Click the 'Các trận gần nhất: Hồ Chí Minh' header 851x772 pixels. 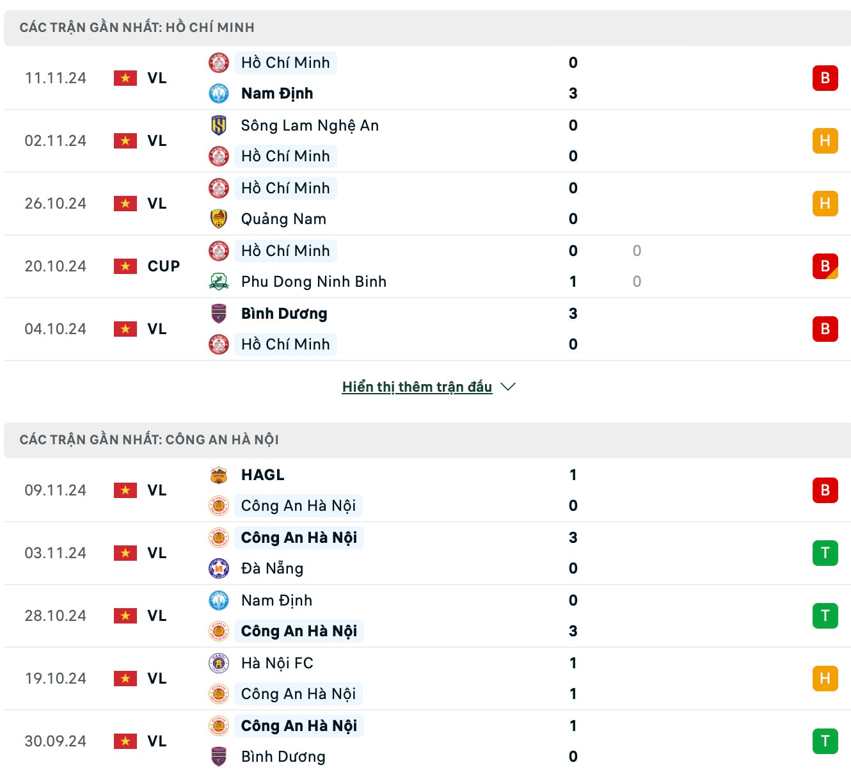tap(427, 28)
